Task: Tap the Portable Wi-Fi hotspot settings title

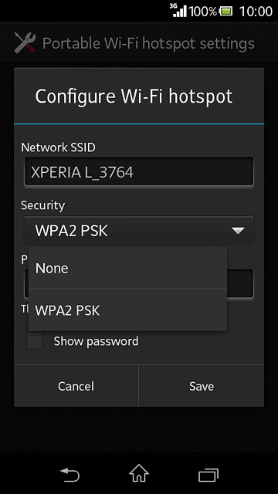Action: tap(148, 43)
